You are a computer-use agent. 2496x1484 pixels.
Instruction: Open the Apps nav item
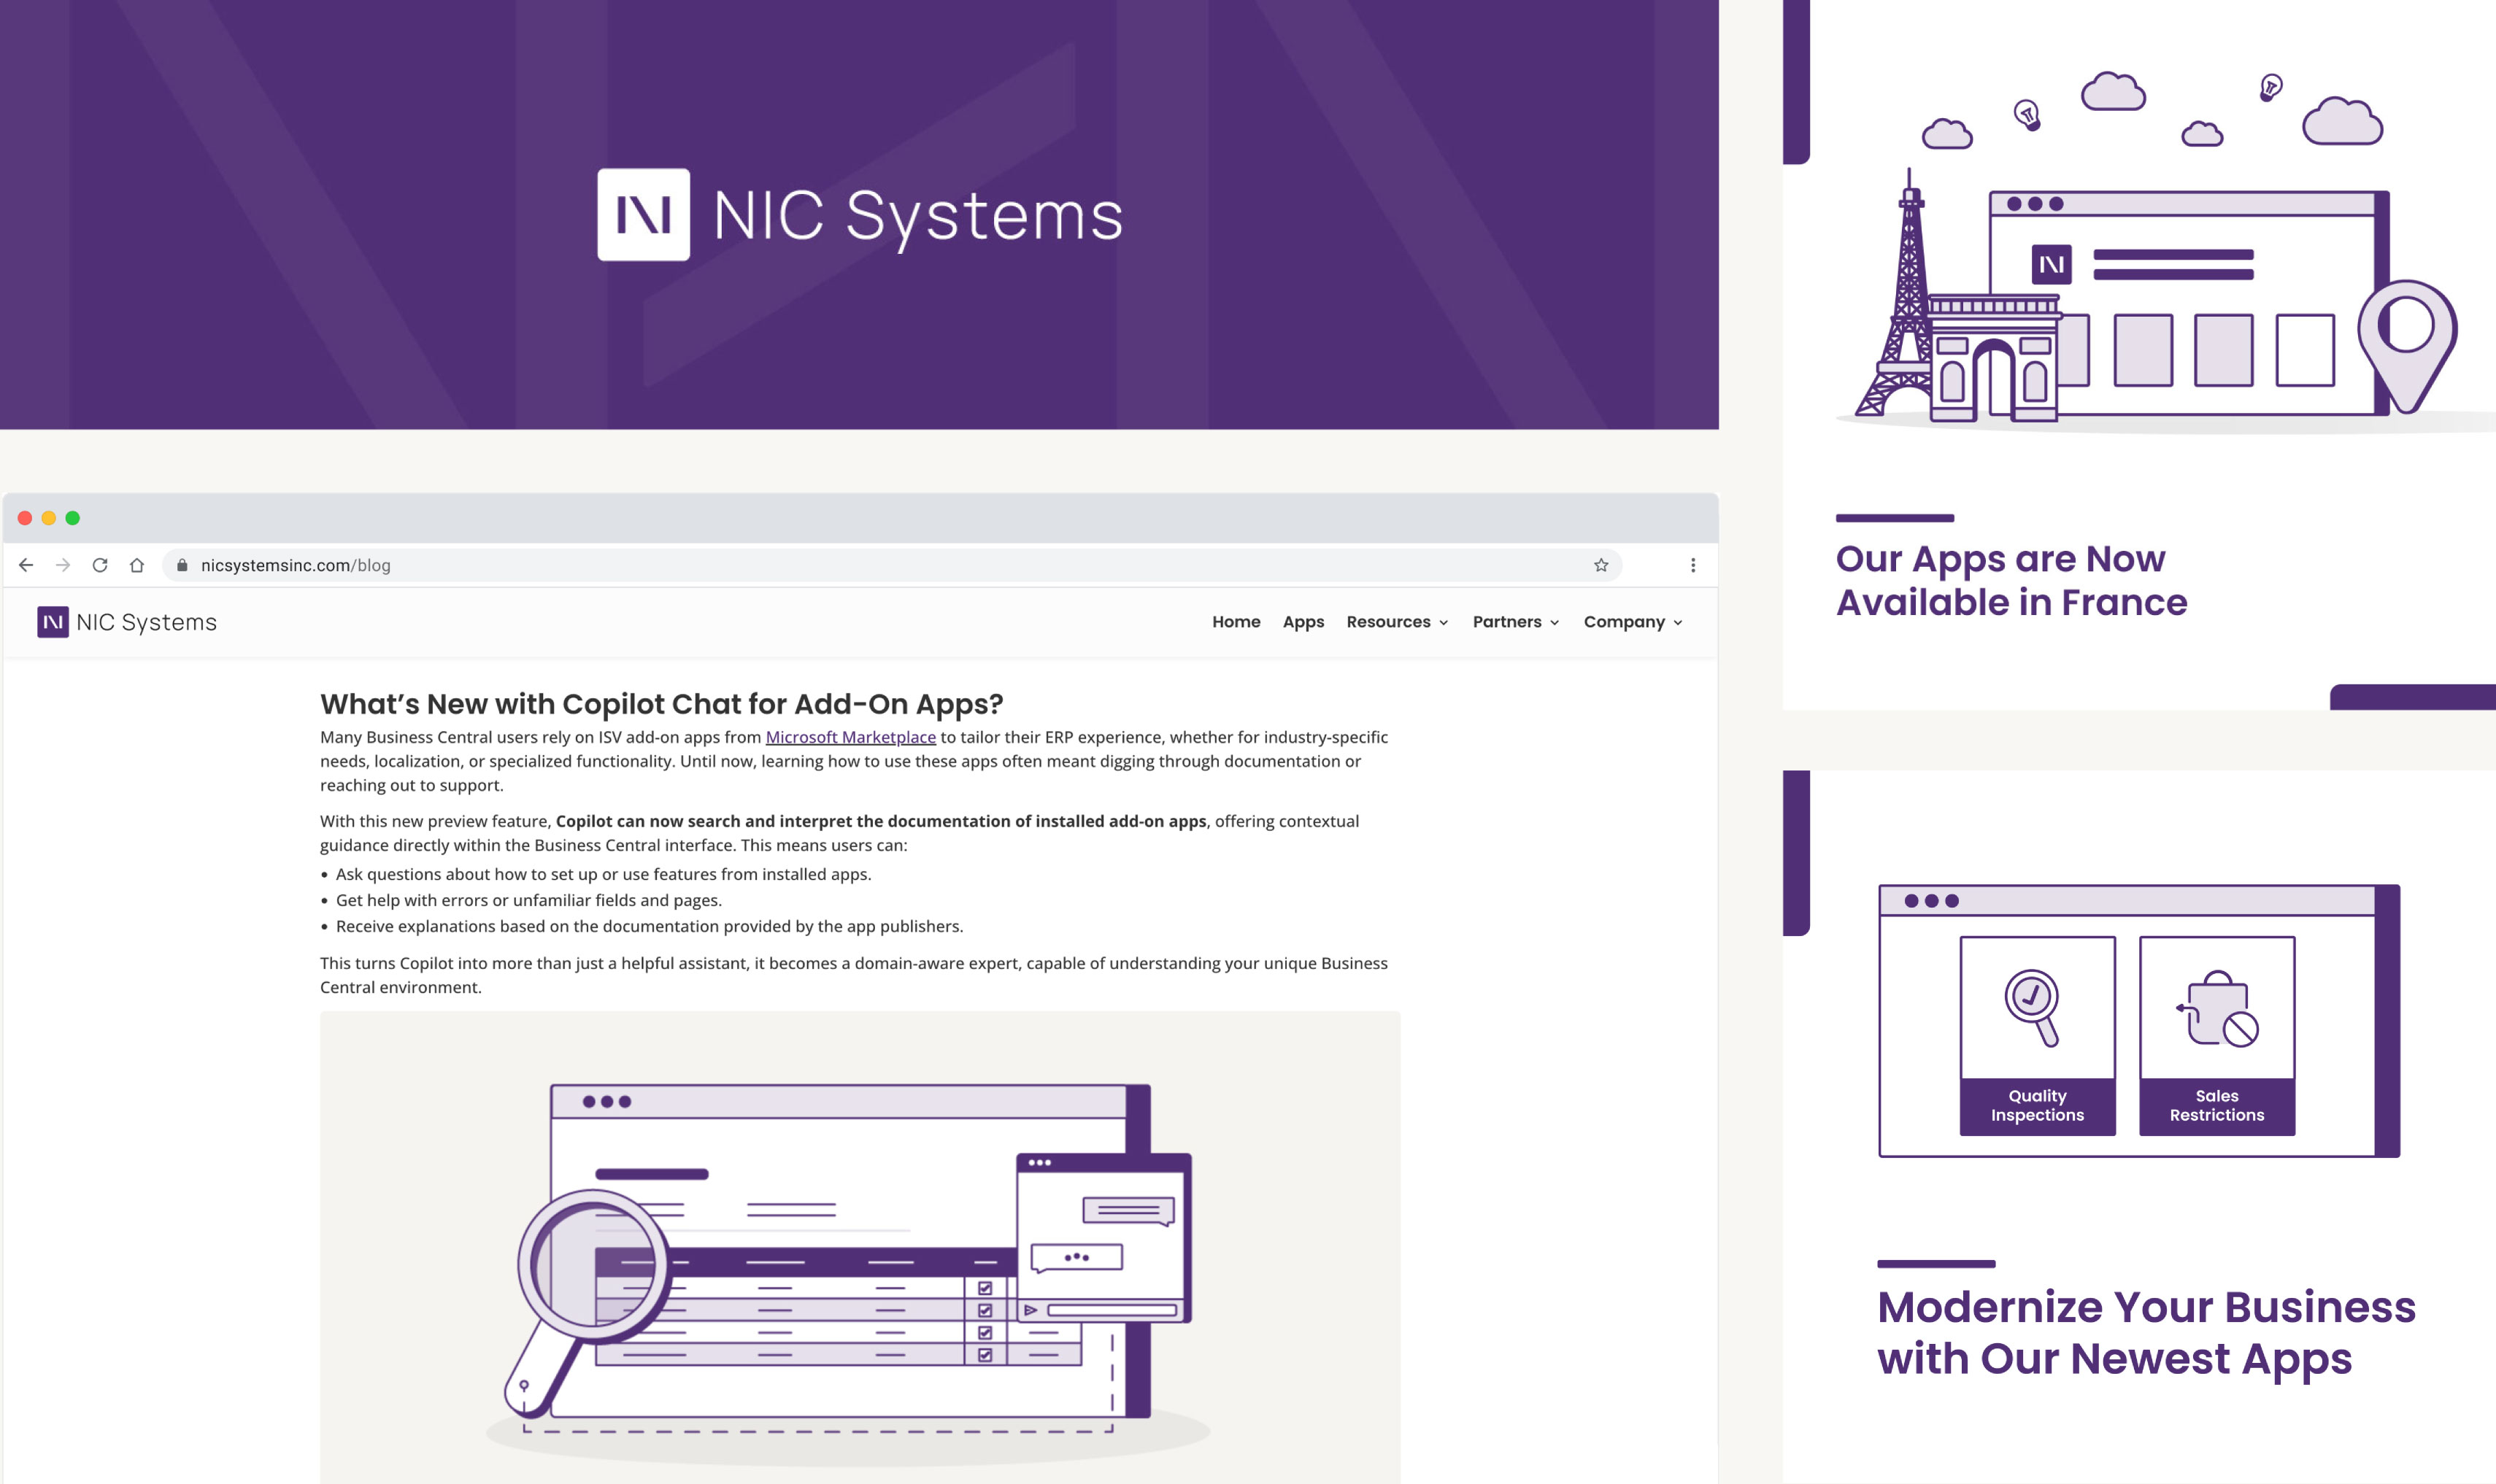coord(1303,622)
